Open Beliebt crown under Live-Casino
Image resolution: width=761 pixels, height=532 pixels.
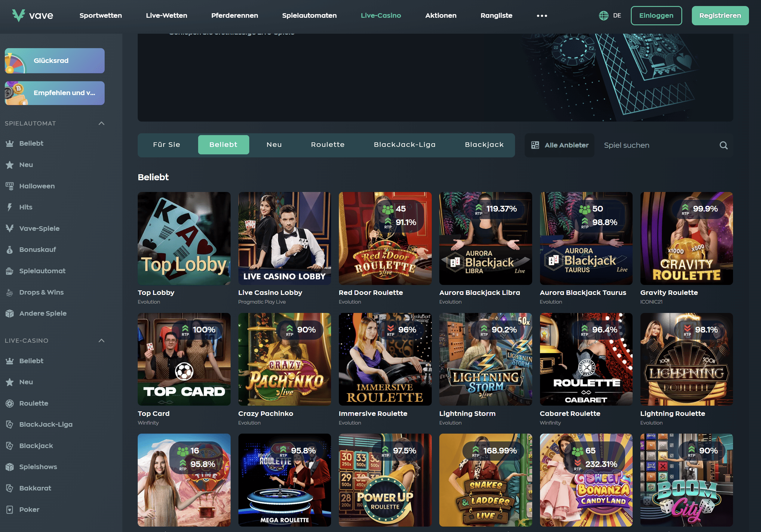pyautogui.click(x=10, y=361)
